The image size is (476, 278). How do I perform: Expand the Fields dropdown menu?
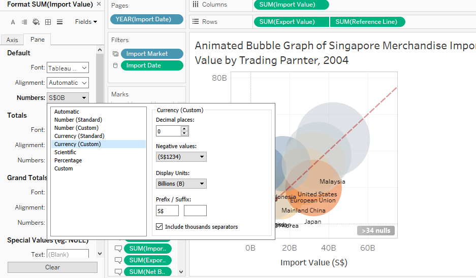click(x=86, y=22)
